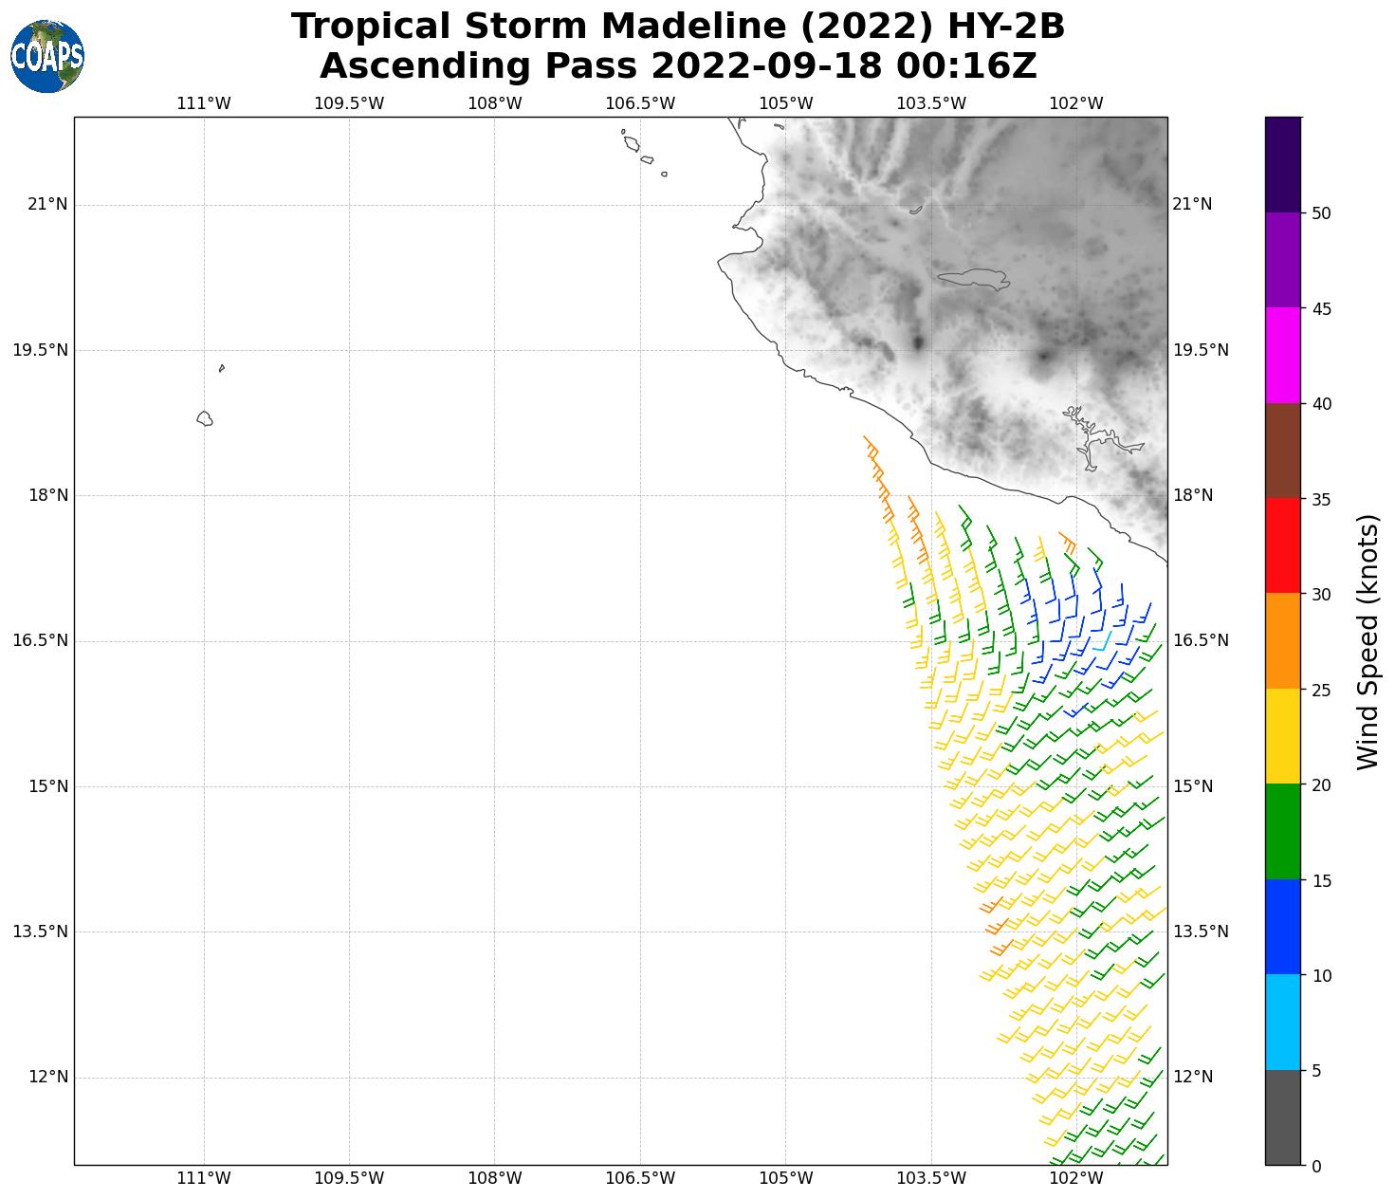Select the dark purple top colorbar segment
Viewport: 1395px width, 1199px height.
tap(1283, 164)
